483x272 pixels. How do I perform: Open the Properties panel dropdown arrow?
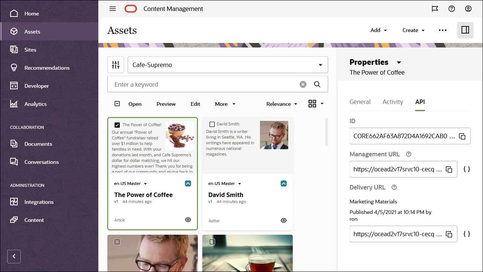click(399, 63)
